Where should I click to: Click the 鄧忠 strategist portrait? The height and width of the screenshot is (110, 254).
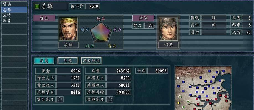click(168, 29)
